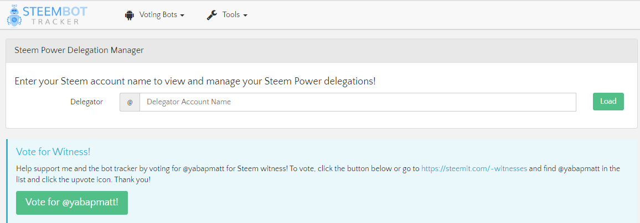Follow the steemit.com/~witnesses link

pyautogui.click(x=474, y=169)
